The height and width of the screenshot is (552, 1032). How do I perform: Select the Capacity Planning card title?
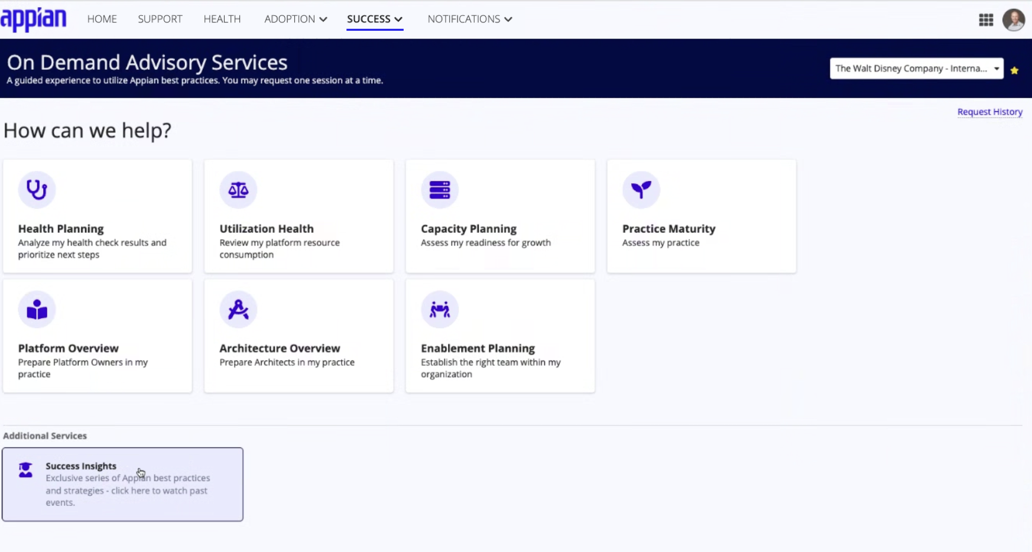[x=469, y=229]
